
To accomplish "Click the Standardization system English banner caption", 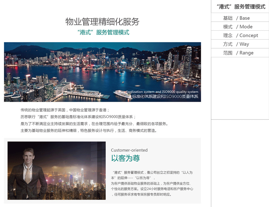I will [159, 92].
